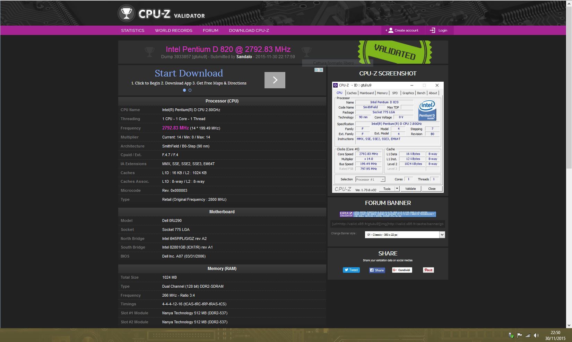The width and height of the screenshot is (572, 342).
Task: Click the Tools dropdown arrow in the CPU-Z screenshot
Action: point(397,189)
